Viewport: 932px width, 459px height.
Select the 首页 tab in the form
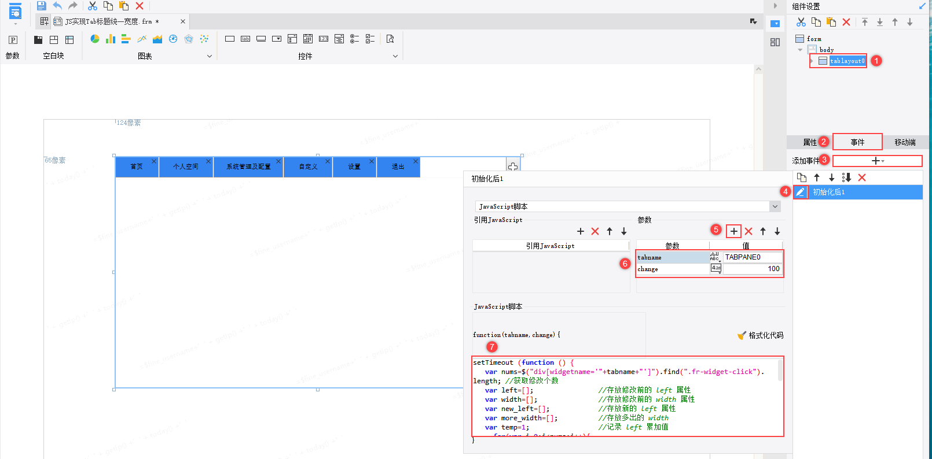pos(137,166)
